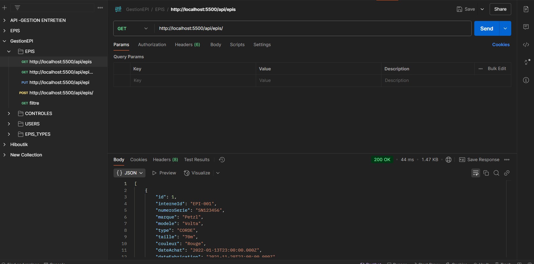Toggle line wrap in response viewer
Image resolution: width=534 pixels, height=264 pixels.
476,173
